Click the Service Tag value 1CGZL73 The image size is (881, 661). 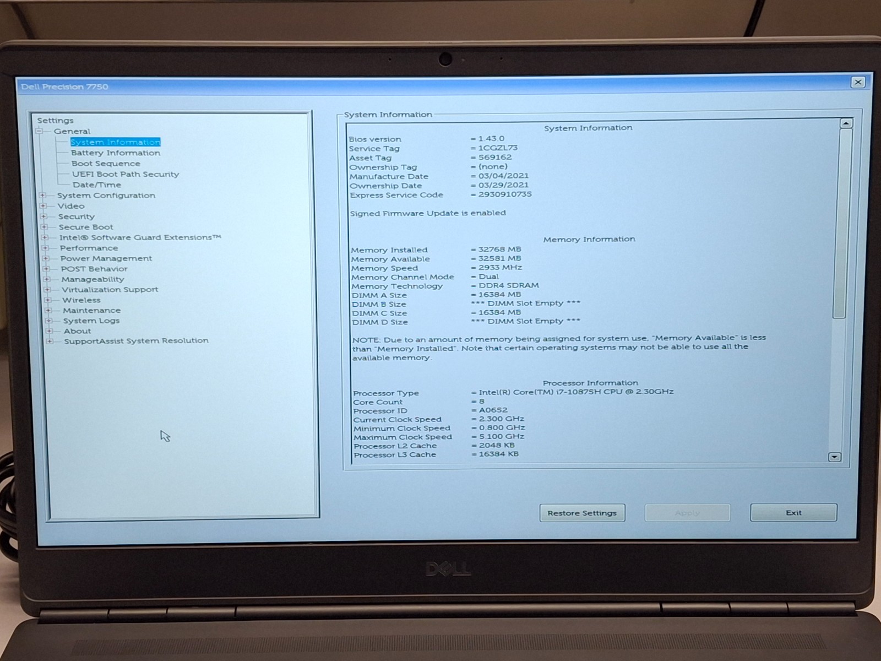pyautogui.click(x=498, y=148)
